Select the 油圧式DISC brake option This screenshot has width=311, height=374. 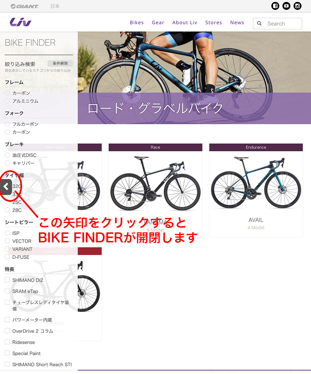tap(7, 155)
